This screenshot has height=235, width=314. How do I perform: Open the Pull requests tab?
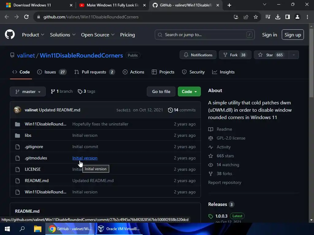(94, 72)
